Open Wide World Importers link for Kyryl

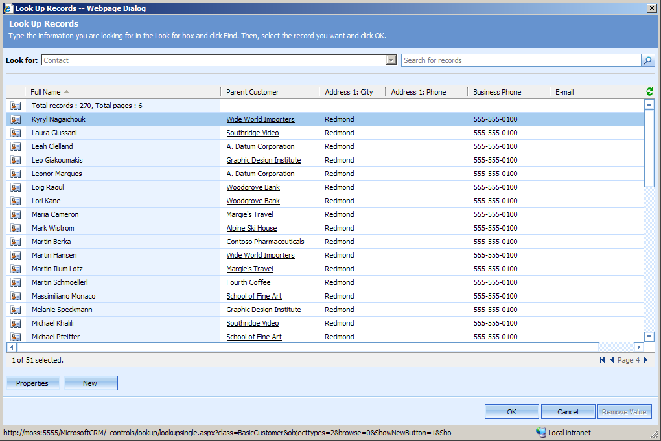pyautogui.click(x=261, y=119)
